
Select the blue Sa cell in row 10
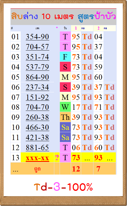point(65,127)
